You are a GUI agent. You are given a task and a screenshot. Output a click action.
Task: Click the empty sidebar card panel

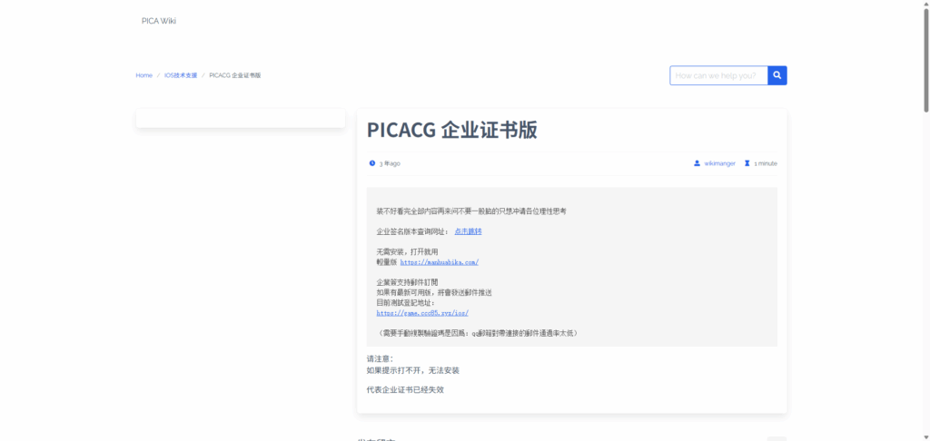point(240,118)
